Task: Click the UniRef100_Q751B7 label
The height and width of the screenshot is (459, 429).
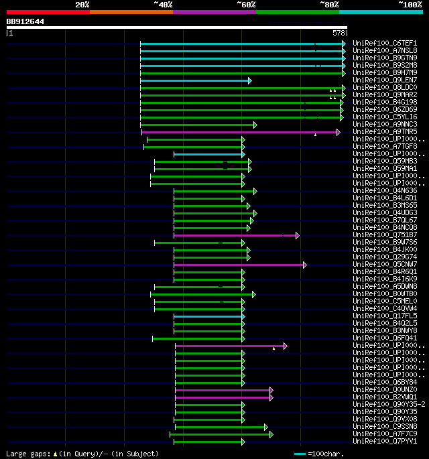Action: pos(385,235)
